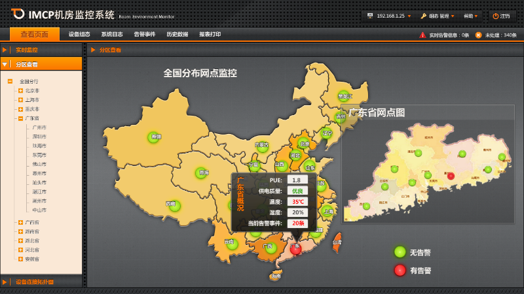
Task: Click the green 新疆 site marker
Action: 155,137
